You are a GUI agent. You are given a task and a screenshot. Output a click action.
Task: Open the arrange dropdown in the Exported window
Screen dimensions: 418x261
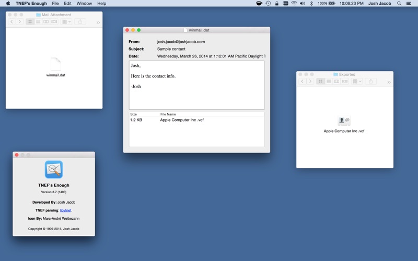357,81
